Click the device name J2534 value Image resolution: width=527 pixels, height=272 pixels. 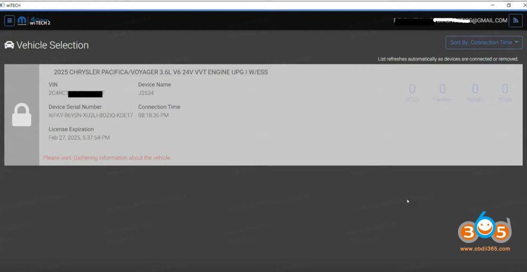tap(146, 93)
